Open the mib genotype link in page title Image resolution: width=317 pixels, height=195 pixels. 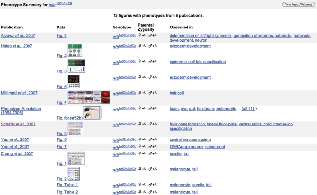61,4
